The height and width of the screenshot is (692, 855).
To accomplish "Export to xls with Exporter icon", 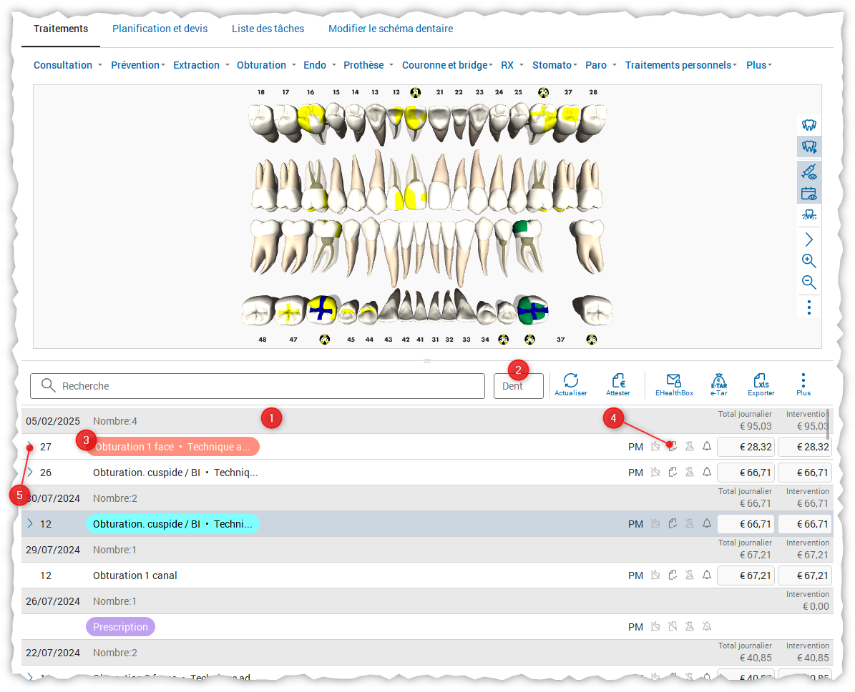I will point(761,381).
